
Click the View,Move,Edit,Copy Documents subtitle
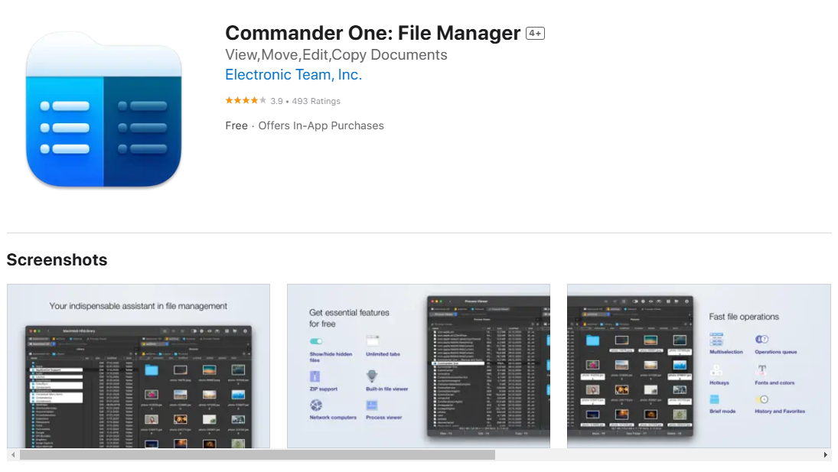point(336,55)
